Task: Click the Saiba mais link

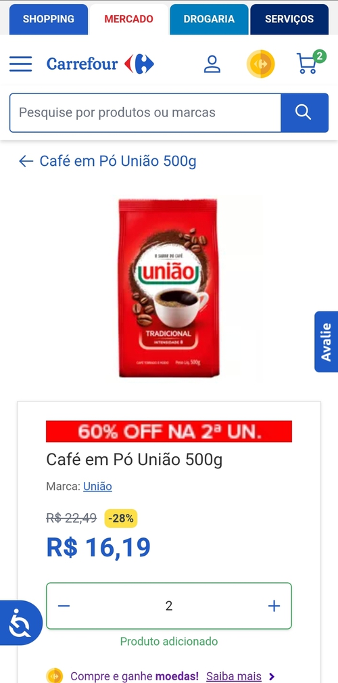Action: click(x=234, y=676)
